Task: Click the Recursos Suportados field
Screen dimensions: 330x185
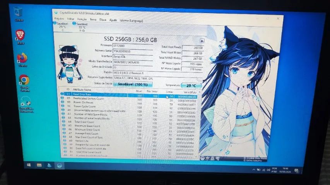Action: tap(158, 78)
